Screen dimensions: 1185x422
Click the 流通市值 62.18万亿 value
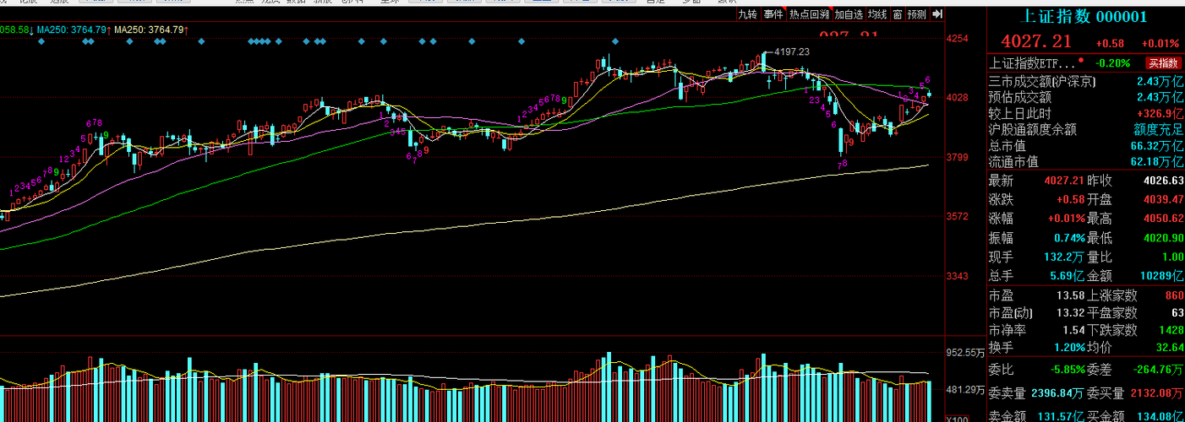click(1157, 161)
